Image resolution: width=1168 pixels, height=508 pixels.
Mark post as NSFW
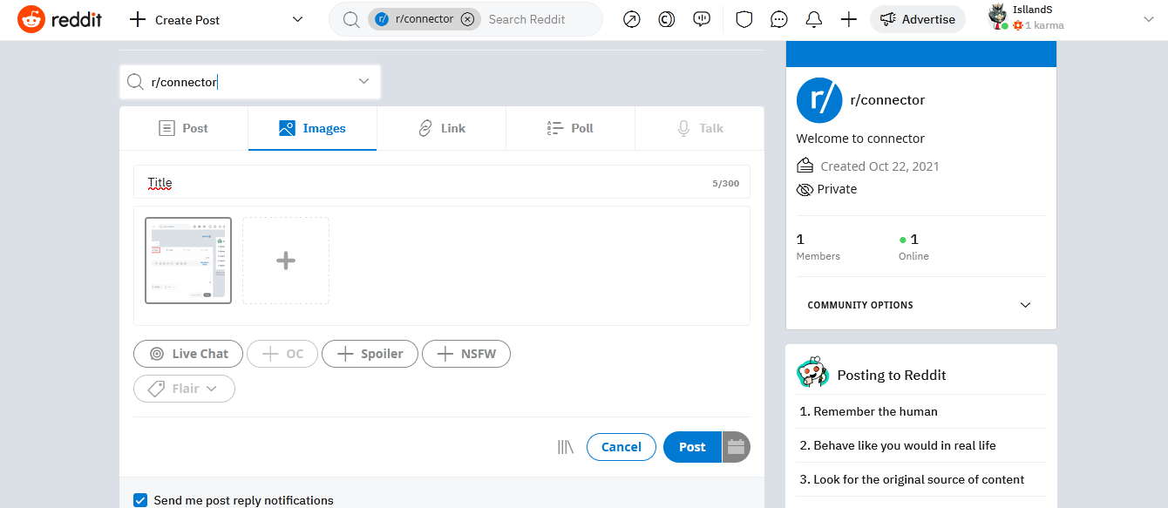466,354
